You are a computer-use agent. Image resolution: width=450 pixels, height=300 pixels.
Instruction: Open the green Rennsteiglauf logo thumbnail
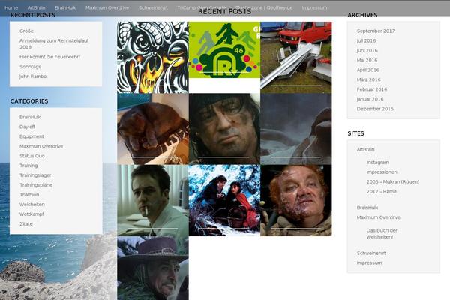(224, 50)
